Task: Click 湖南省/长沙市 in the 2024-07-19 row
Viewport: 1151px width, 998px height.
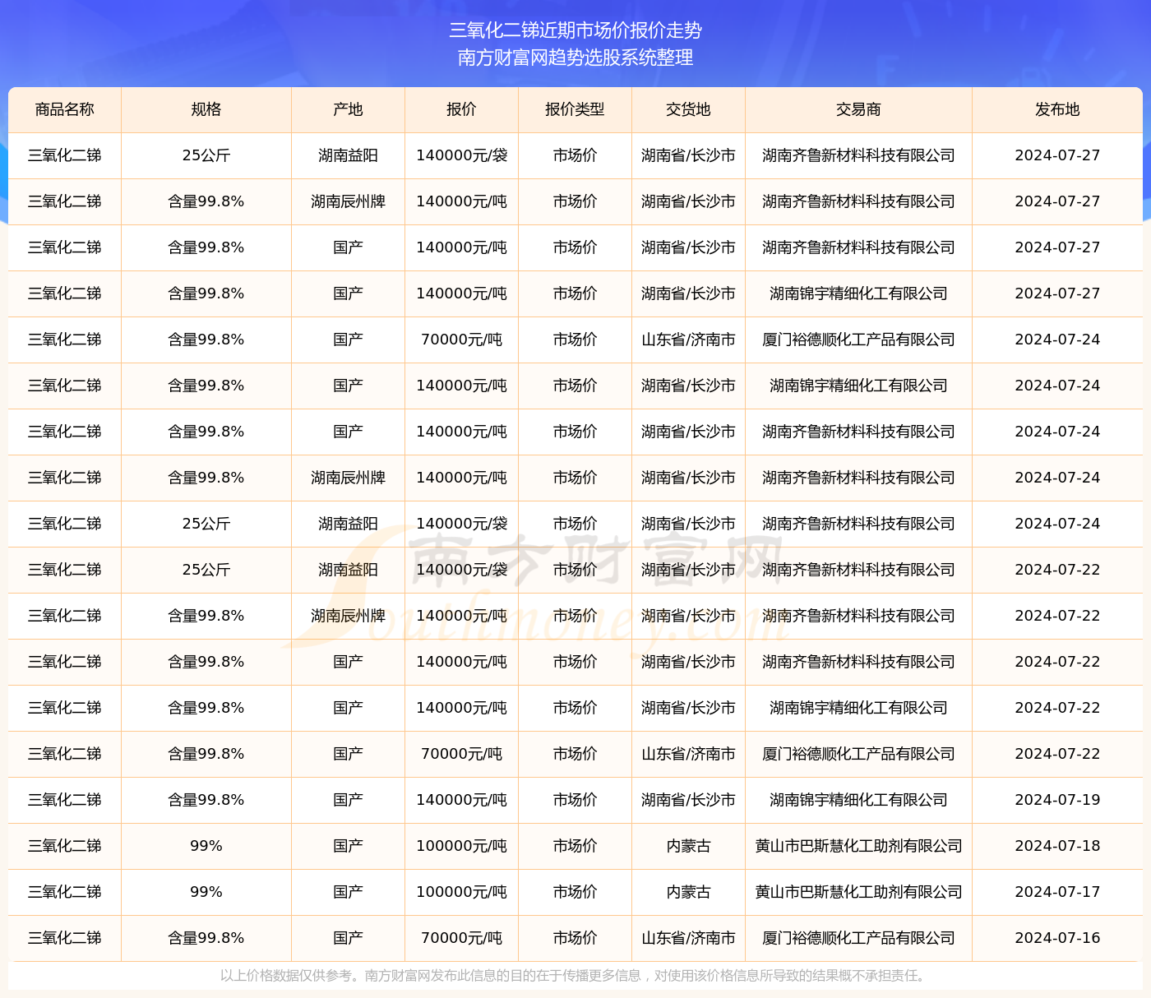Action: tap(688, 800)
